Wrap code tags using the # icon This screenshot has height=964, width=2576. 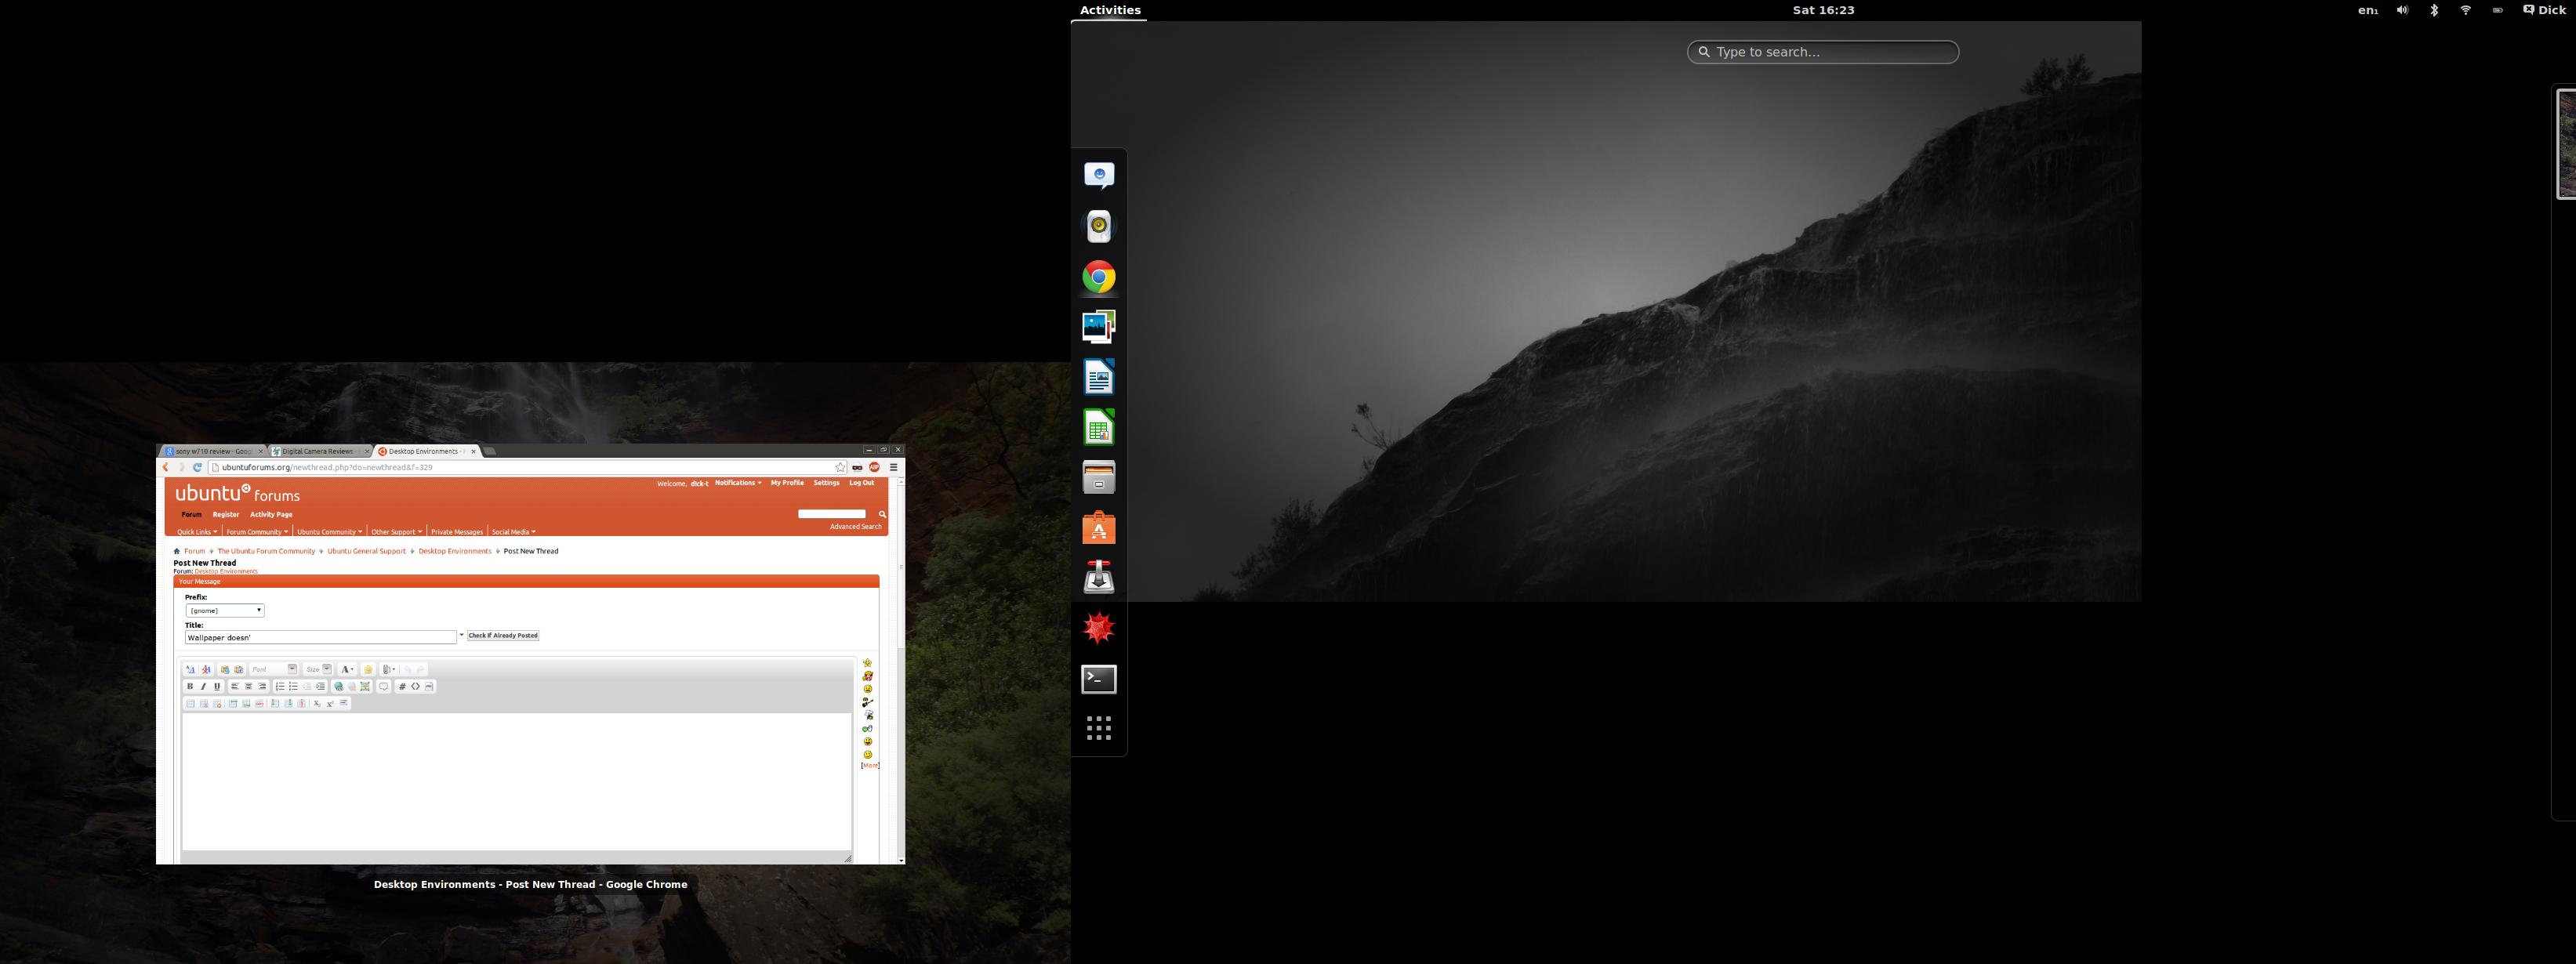(402, 686)
